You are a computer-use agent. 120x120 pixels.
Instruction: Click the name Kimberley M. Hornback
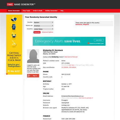pos(53,50)
